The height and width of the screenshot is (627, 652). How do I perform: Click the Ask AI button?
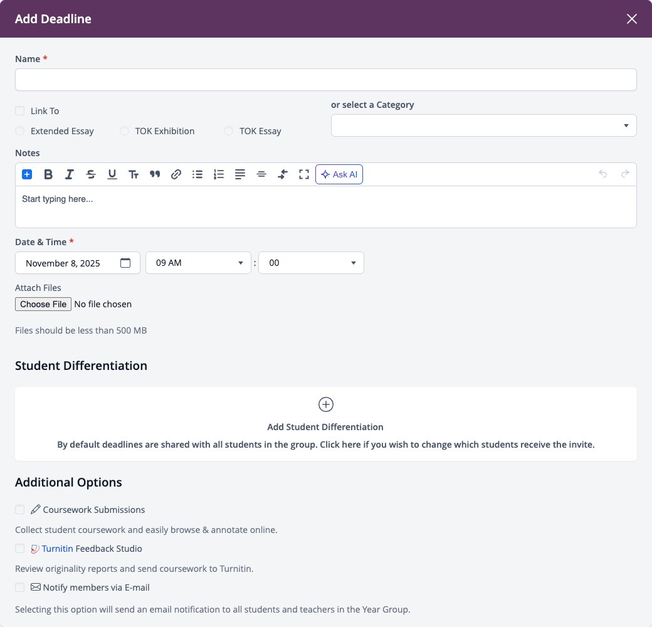(339, 174)
